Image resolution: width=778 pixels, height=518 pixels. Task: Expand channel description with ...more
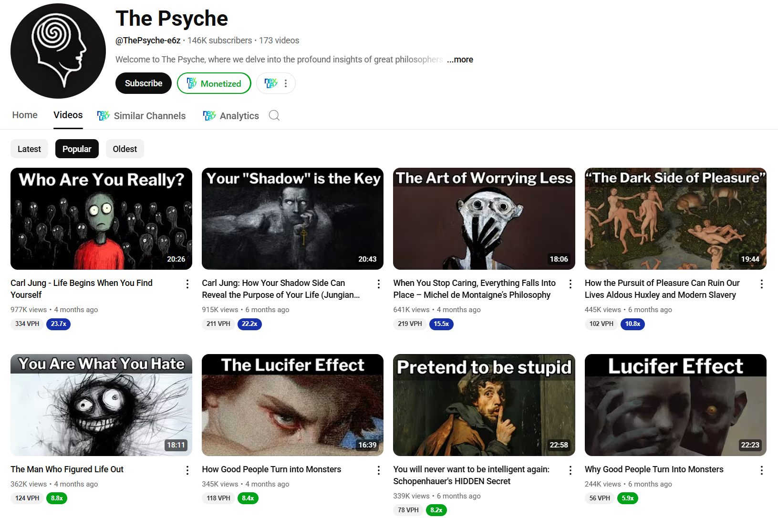[460, 60]
